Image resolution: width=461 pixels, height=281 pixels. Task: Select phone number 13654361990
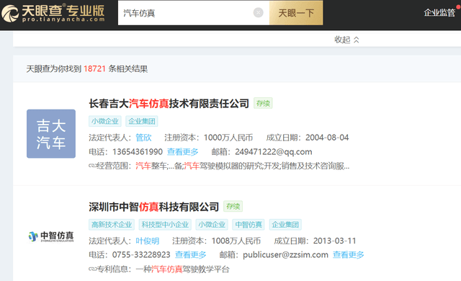[x=138, y=152]
